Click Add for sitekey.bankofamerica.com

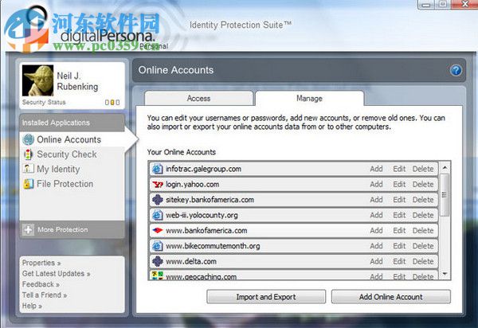[x=376, y=200]
